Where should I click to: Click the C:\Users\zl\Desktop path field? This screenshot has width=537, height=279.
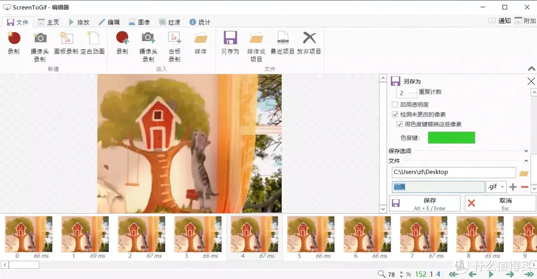tap(454, 172)
